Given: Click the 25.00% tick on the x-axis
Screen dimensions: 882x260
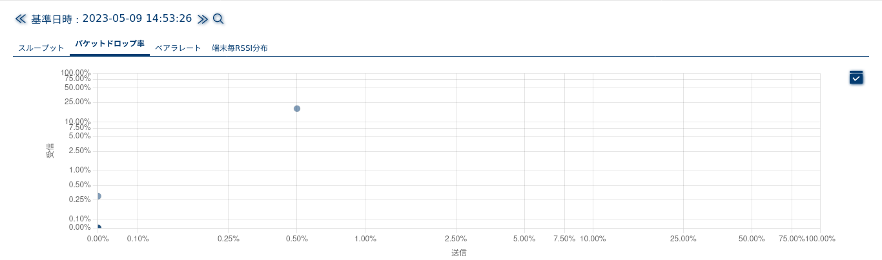Looking at the screenshot, I should (683, 239).
